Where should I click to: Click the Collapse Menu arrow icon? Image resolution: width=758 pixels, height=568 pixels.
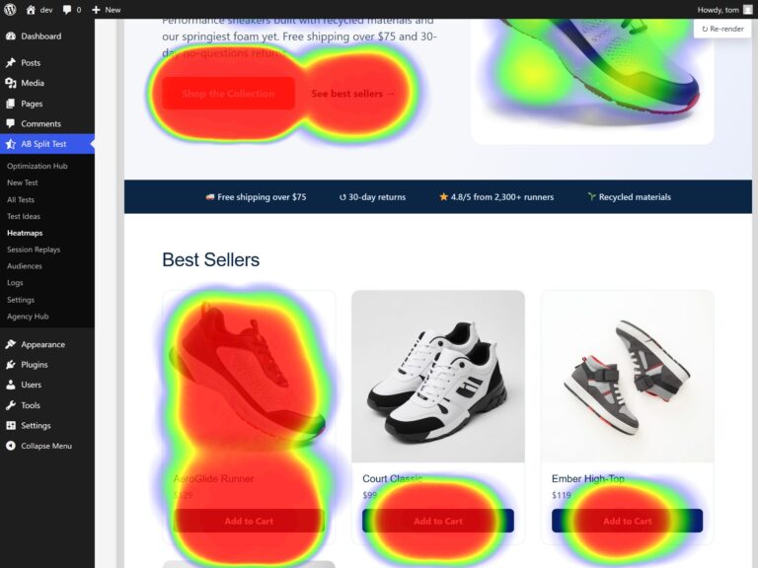point(11,446)
